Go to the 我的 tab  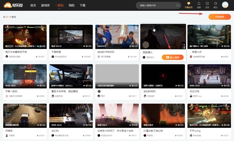click(x=71, y=5)
